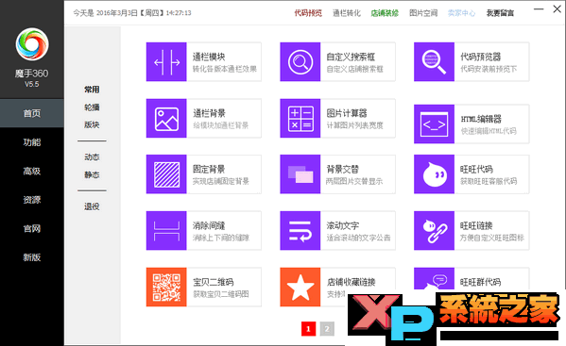Select the 退役 category
Viewport: 566px width, 346px height.
pos(92,206)
